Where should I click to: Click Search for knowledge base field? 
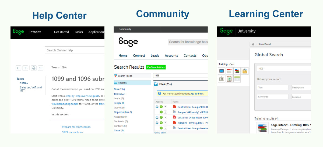click(x=188, y=42)
